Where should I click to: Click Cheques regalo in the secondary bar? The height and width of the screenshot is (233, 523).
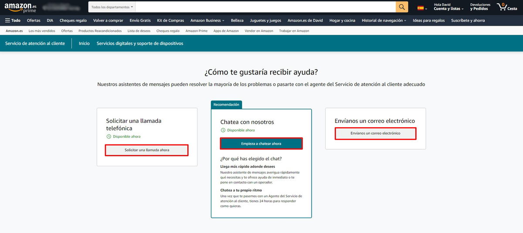(168, 31)
